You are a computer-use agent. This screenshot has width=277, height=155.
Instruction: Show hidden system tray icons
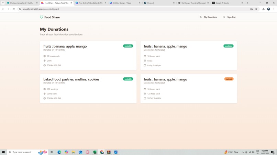click(243, 152)
